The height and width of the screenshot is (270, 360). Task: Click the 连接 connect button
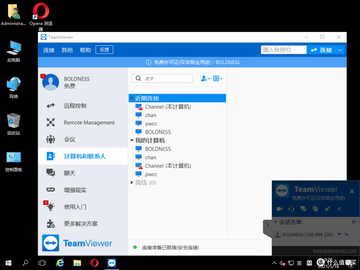(x=321, y=50)
